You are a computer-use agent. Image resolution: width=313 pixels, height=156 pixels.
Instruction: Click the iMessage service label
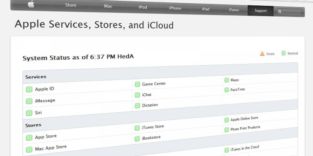(x=45, y=101)
